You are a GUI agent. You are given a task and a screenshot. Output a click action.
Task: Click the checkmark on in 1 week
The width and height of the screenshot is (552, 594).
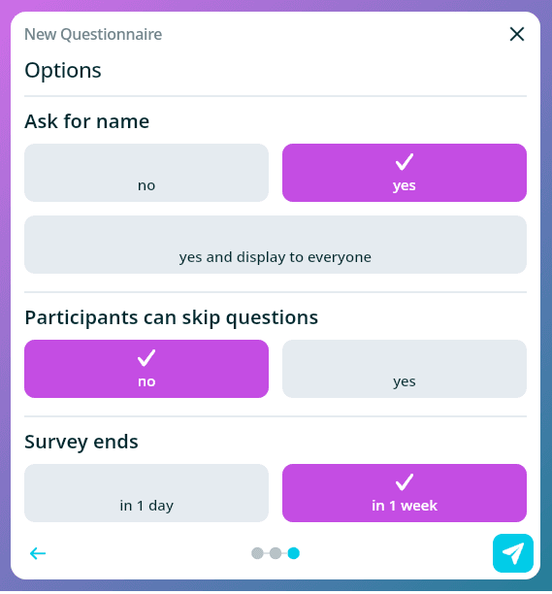pyautogui.click(x=405, y=482)
